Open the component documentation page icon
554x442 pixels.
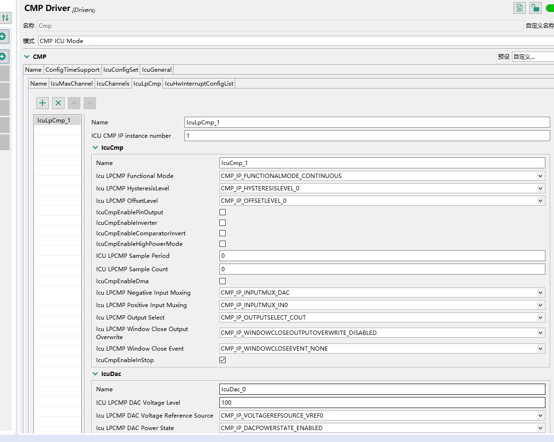(x=519, y=8)
